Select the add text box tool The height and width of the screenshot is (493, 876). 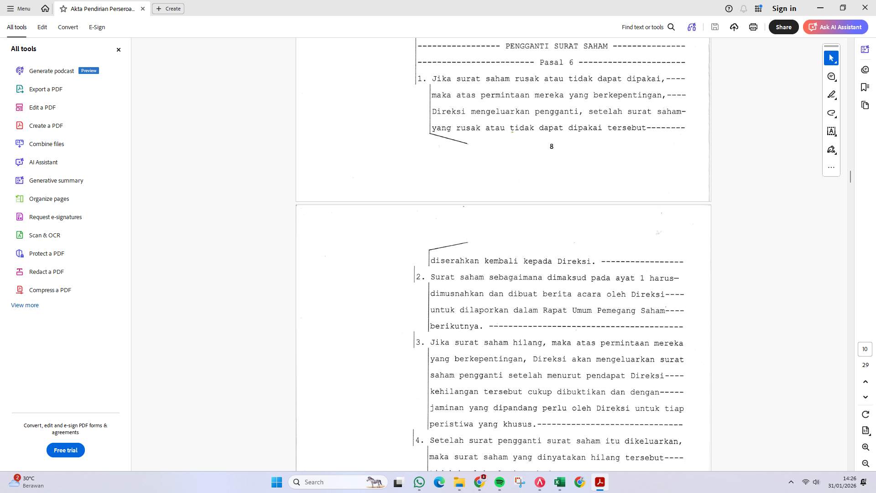tap(831, 131)
